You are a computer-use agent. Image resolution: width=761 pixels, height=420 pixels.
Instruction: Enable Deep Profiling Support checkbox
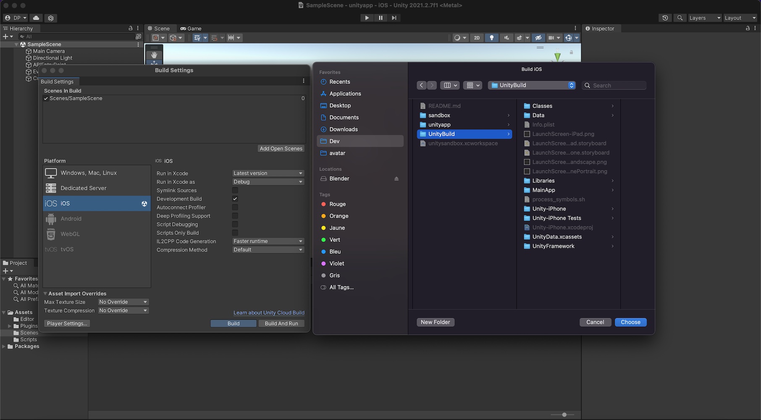(x=235, y=215)
